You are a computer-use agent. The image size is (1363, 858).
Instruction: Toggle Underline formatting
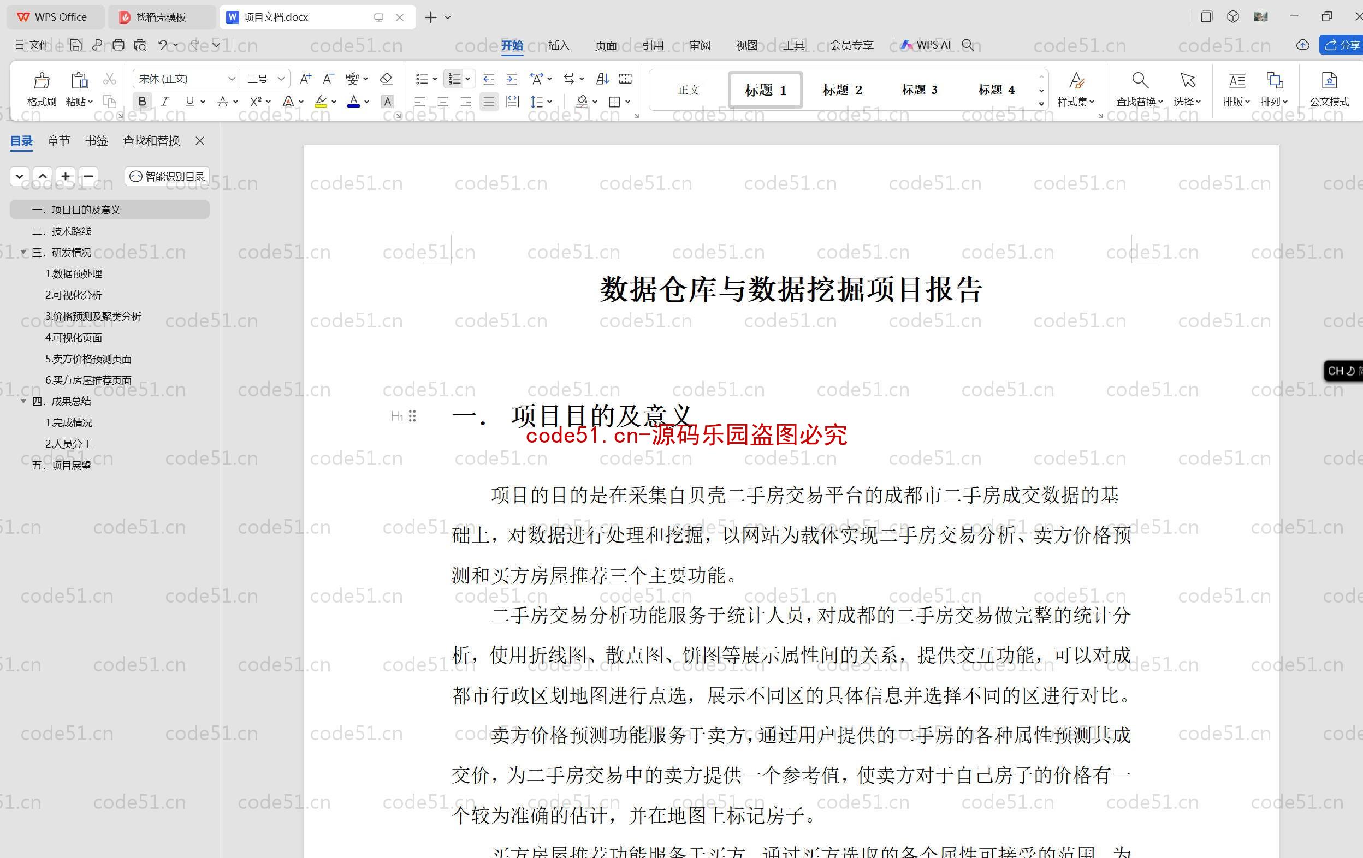click(x=189, y=101)
